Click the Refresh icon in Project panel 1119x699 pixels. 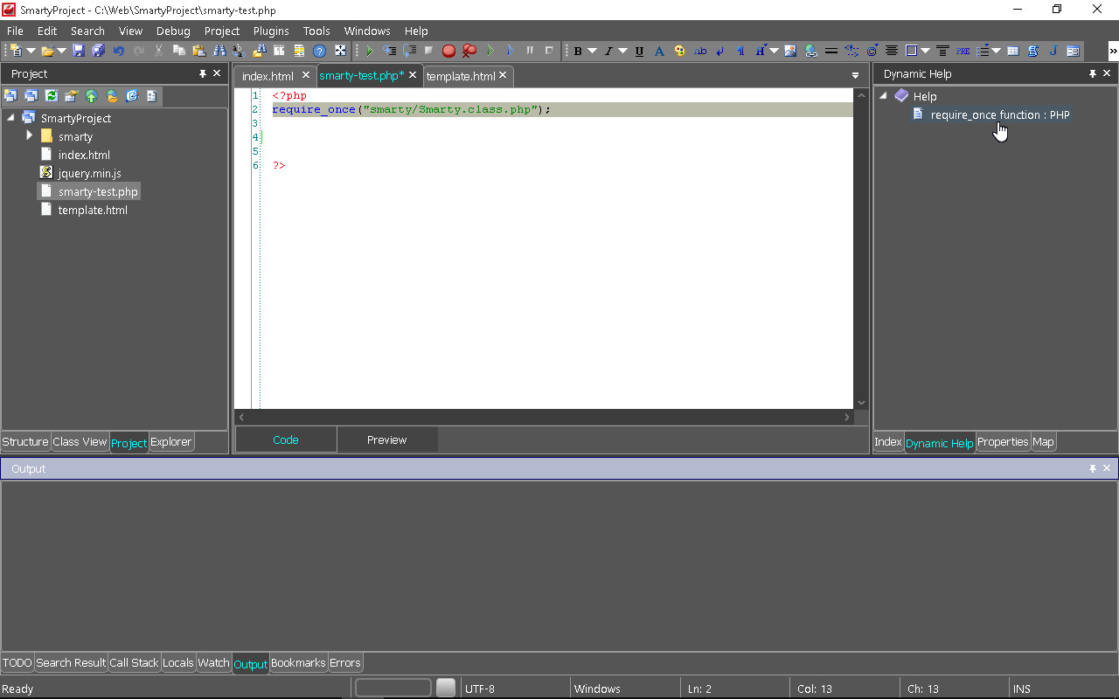51,96
